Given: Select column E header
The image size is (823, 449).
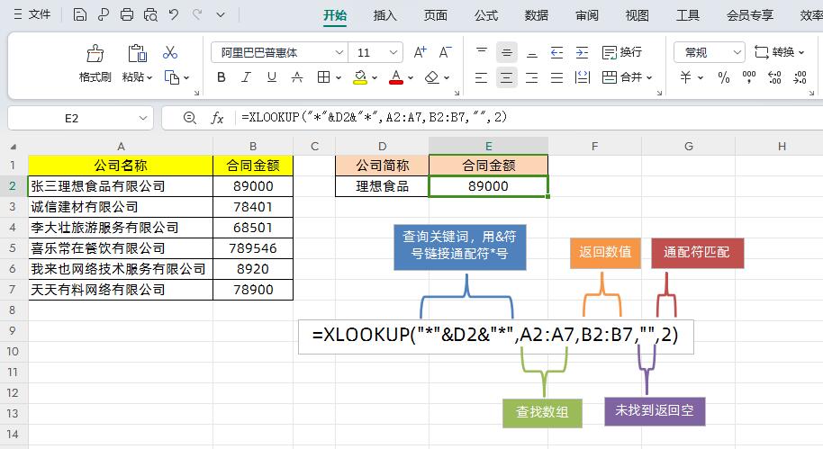Looking at the screenshot, I should coord(488,147).
